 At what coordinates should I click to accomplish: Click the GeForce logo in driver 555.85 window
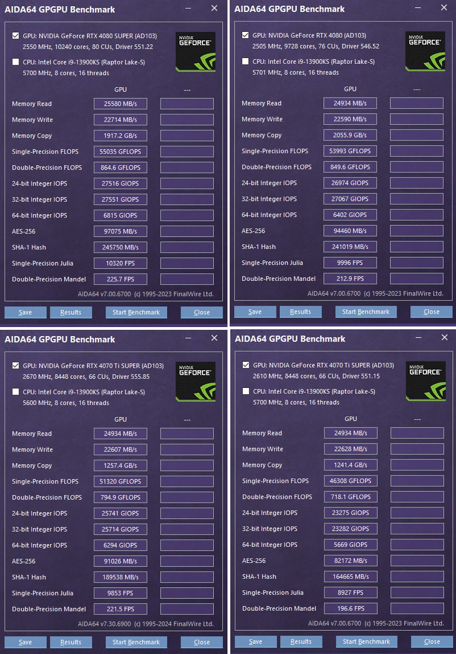pos(196,382)
